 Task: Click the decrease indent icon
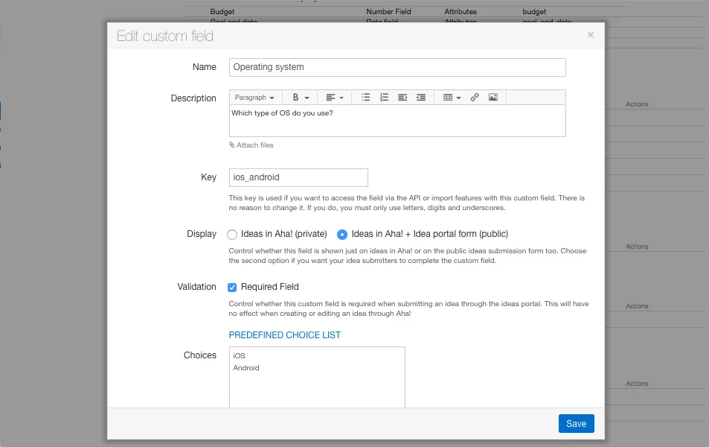tap(402, 98)
